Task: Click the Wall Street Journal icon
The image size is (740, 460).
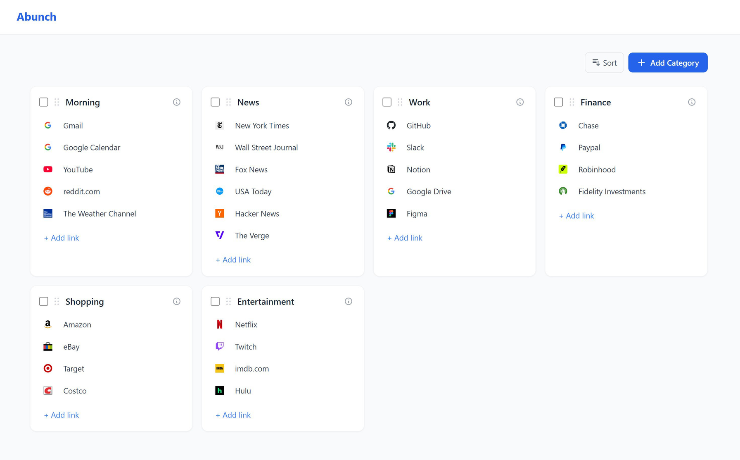Action: 220,147
